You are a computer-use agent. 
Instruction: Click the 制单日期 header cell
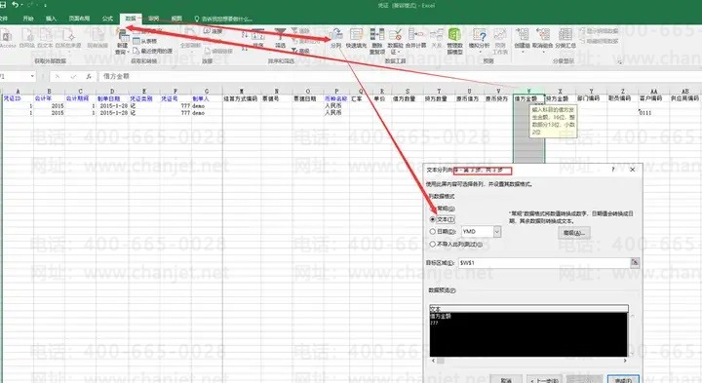112,98
